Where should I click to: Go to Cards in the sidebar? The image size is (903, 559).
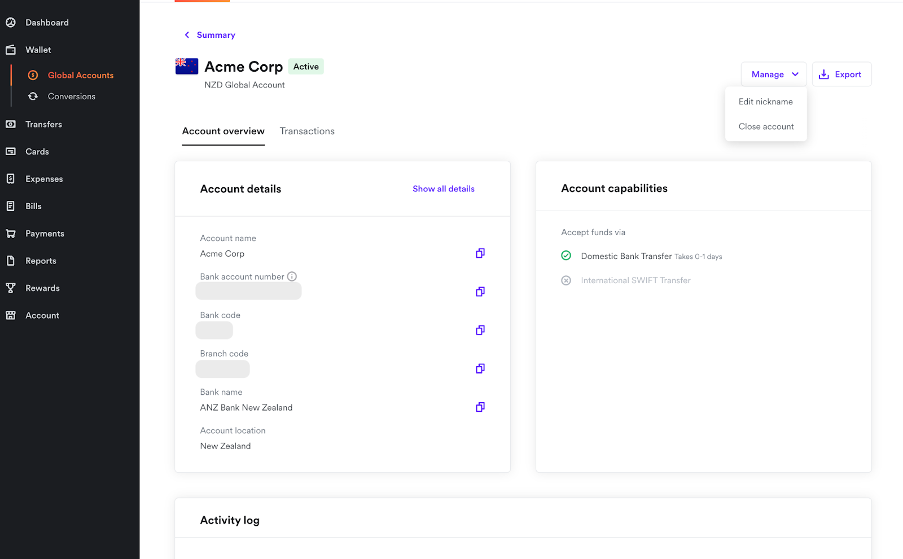pos(37,152)
